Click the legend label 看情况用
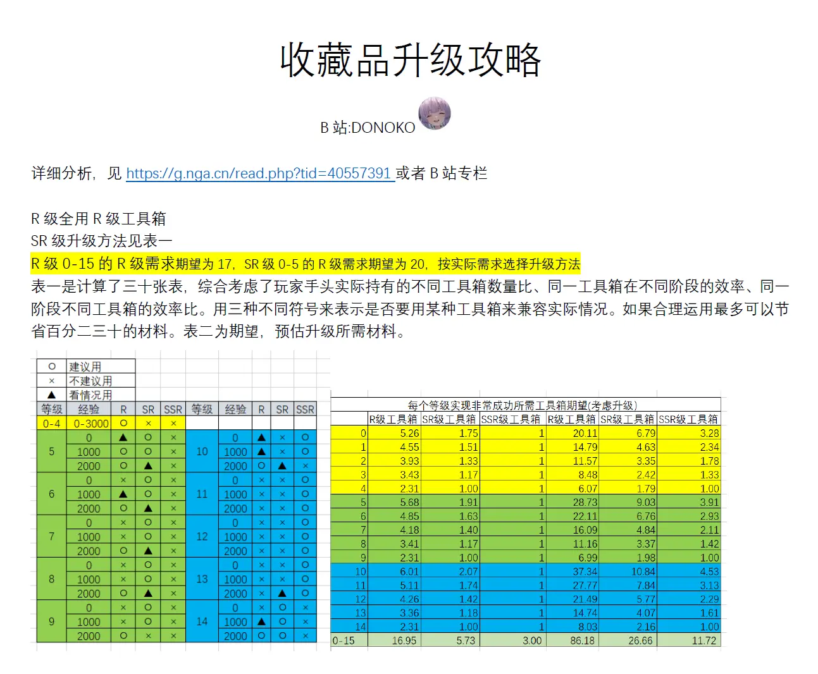The image size is (818, 674). point(90,395)
